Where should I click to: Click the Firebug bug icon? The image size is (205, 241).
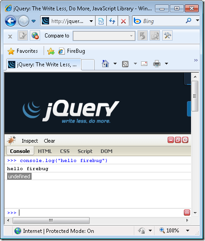[12, 140]
